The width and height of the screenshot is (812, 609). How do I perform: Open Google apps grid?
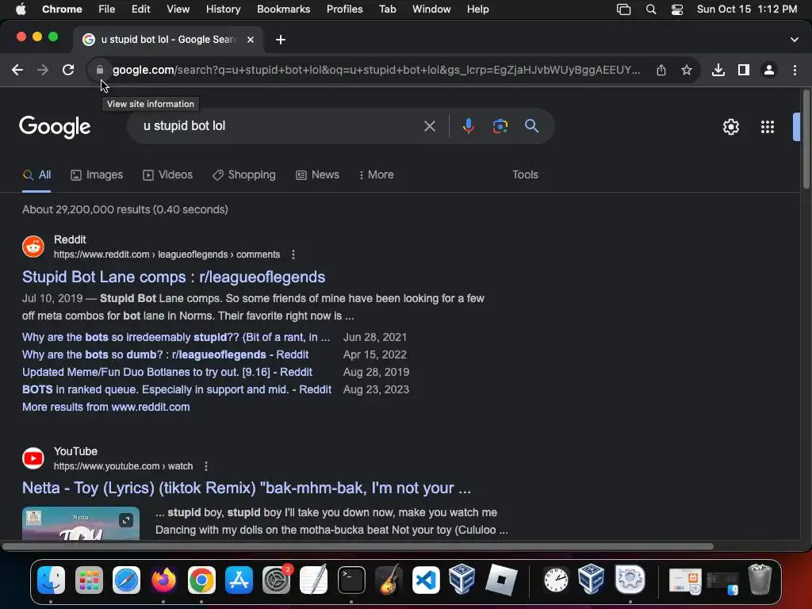tap(768, 127)
